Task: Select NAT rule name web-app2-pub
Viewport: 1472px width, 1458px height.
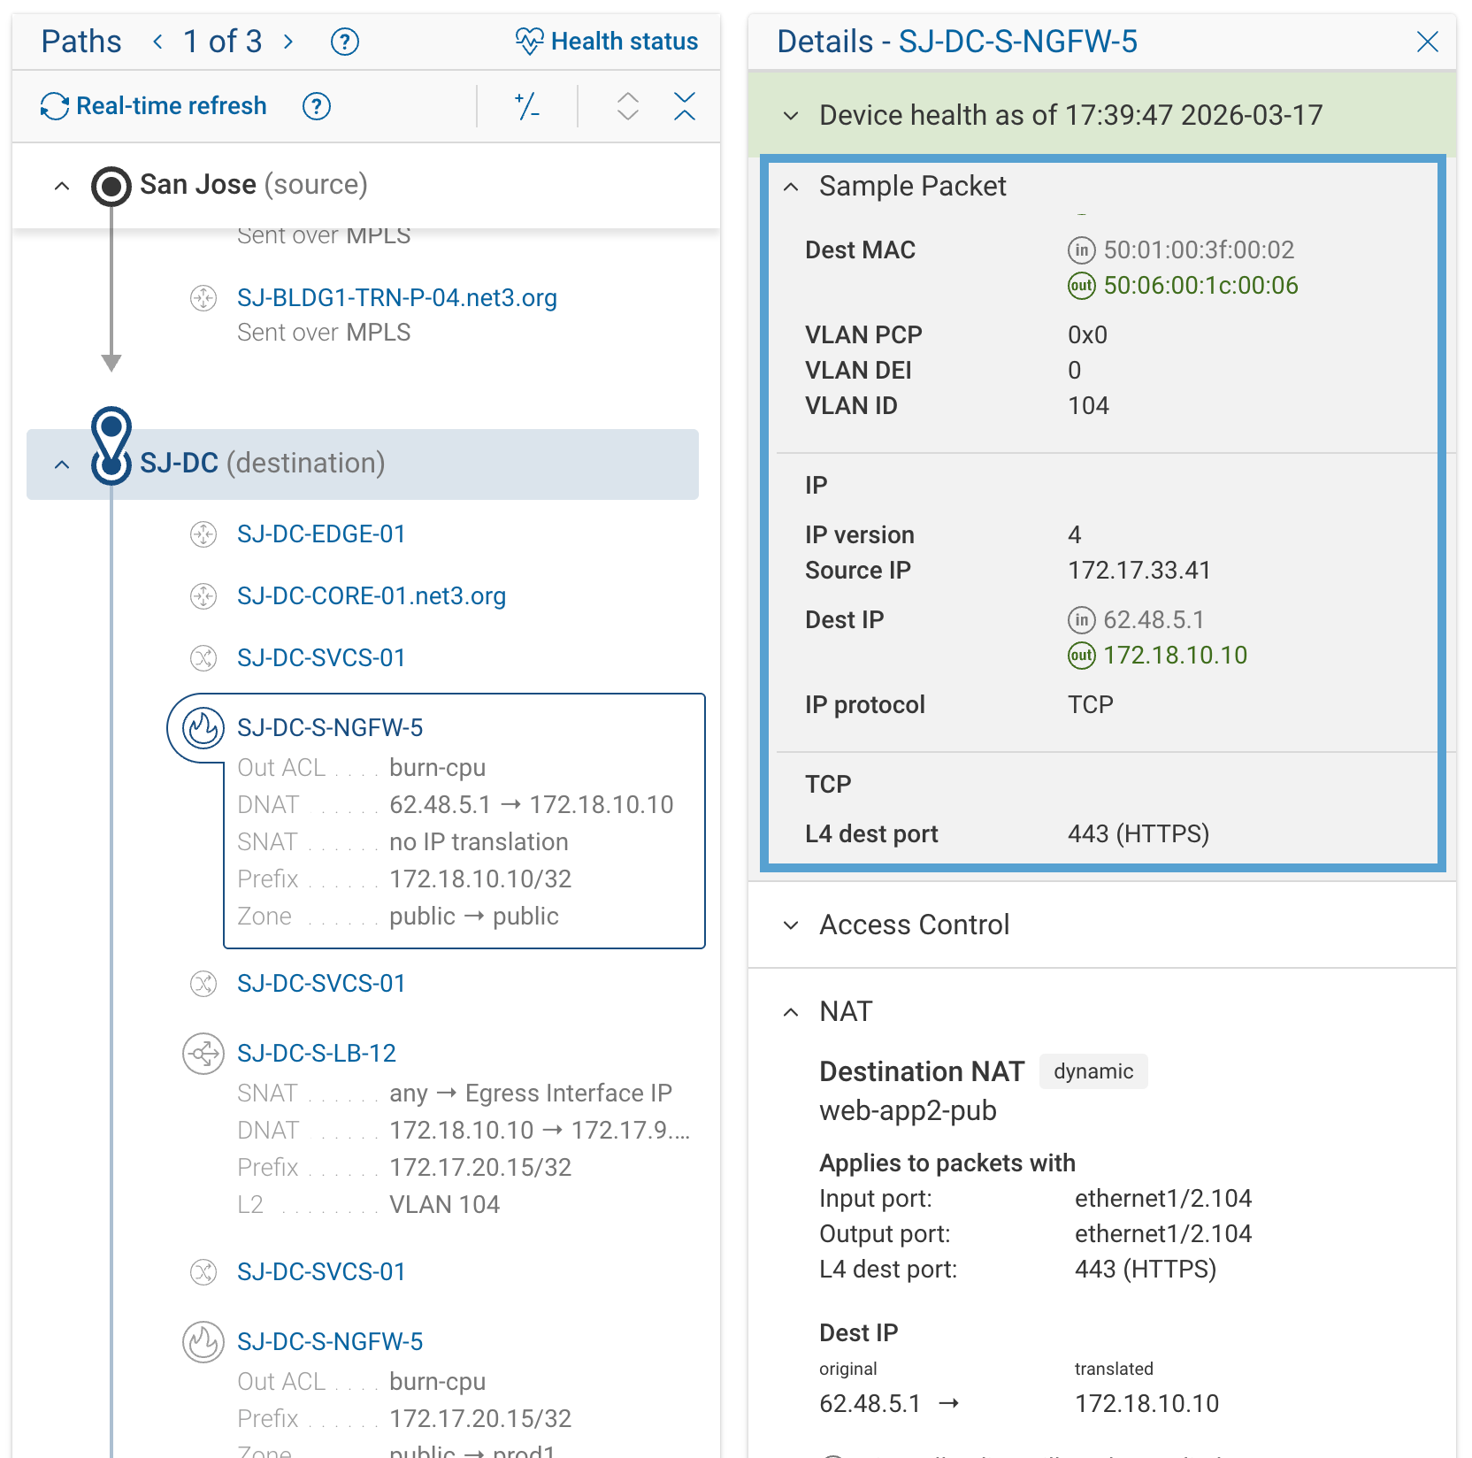Action: point(908,1110)
